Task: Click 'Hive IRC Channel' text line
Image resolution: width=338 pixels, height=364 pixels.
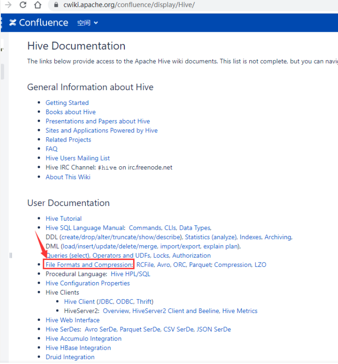Action: point(109,168)
